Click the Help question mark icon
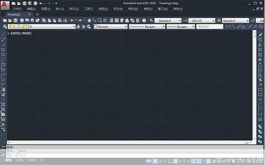This screenshot has height=165, width=265. (x=144, y=21)
